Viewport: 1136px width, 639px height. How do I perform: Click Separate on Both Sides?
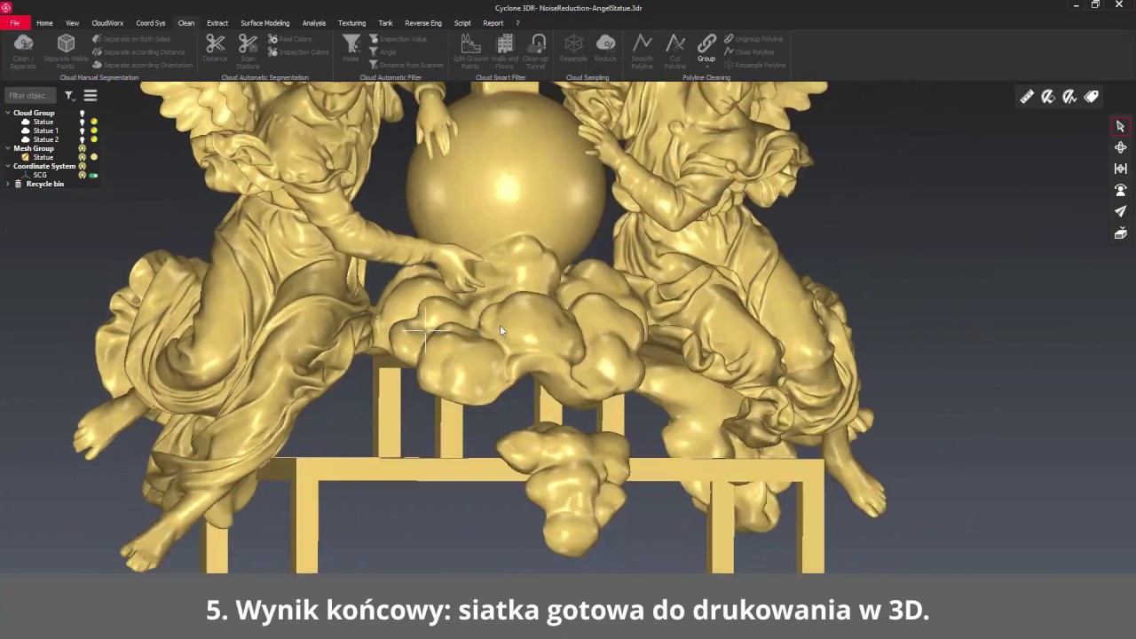pos(131,39)
